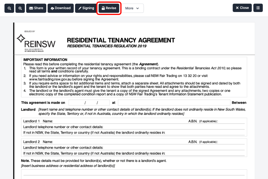Open sharing via the envelope icon

(31, 8)
